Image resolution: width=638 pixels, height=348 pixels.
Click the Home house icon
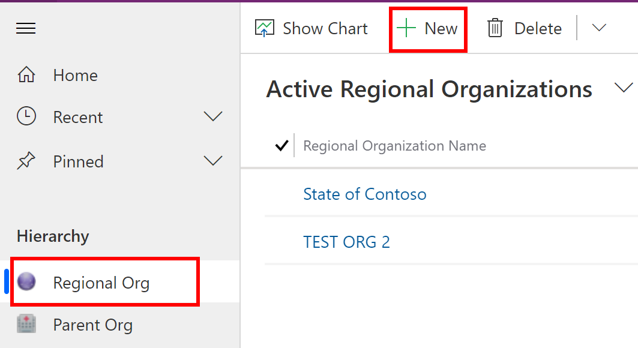[x=26, y=75]
